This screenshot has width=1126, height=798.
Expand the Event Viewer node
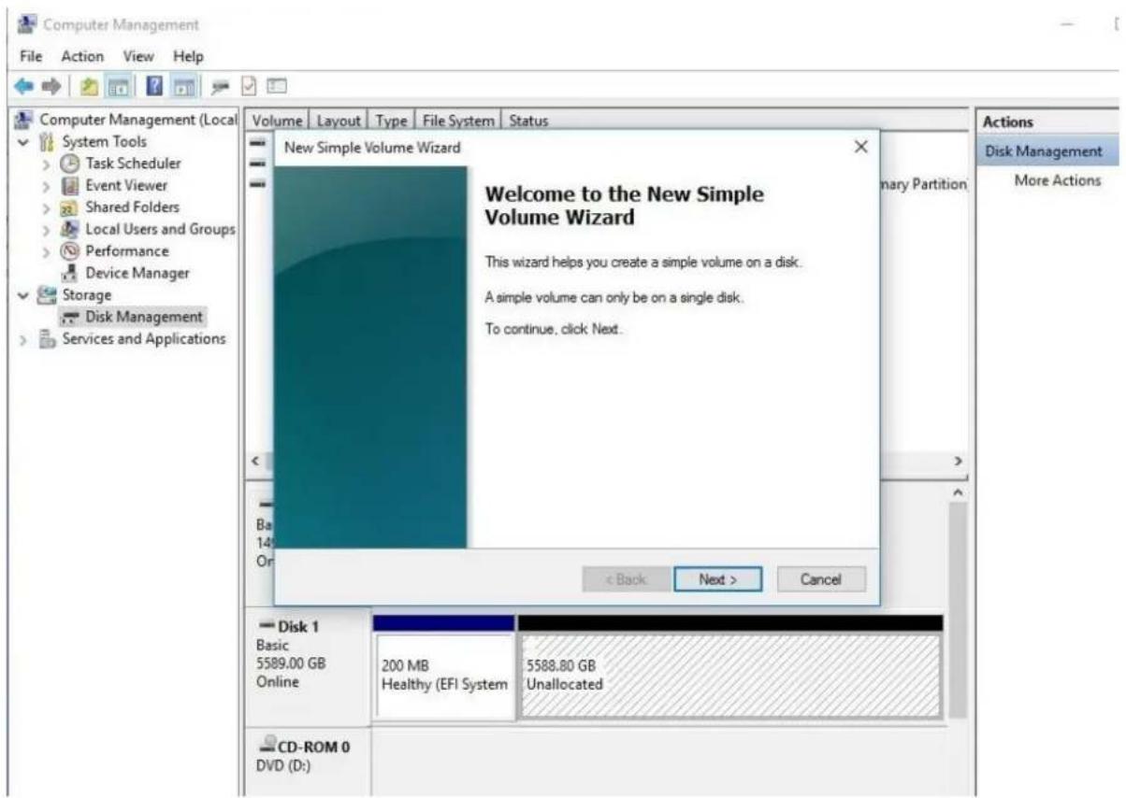pos(46,186)
